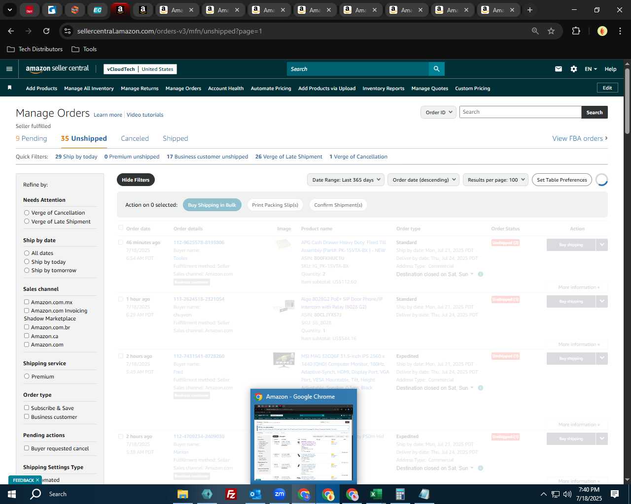Viewport: 631px width, 504px height.
Task: Select the Ship by tomorrow radio option
Action: 27,270
